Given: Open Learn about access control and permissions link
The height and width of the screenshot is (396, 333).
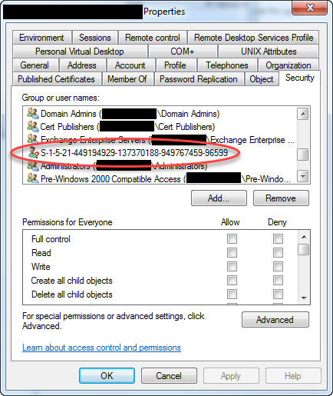Looking at the screenshot, I should (x=101, y=348).
